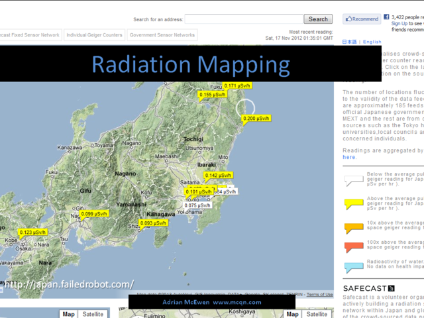Click the SAFECAST heading
This screenshot has height=318, width=424.
pos(365,289)
